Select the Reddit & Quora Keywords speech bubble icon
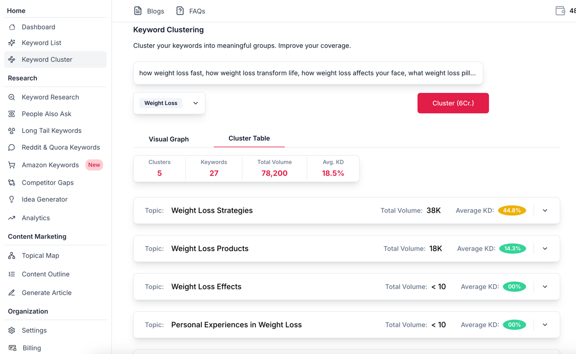Viewport: 576px width, 354px height. pos(12,147)
